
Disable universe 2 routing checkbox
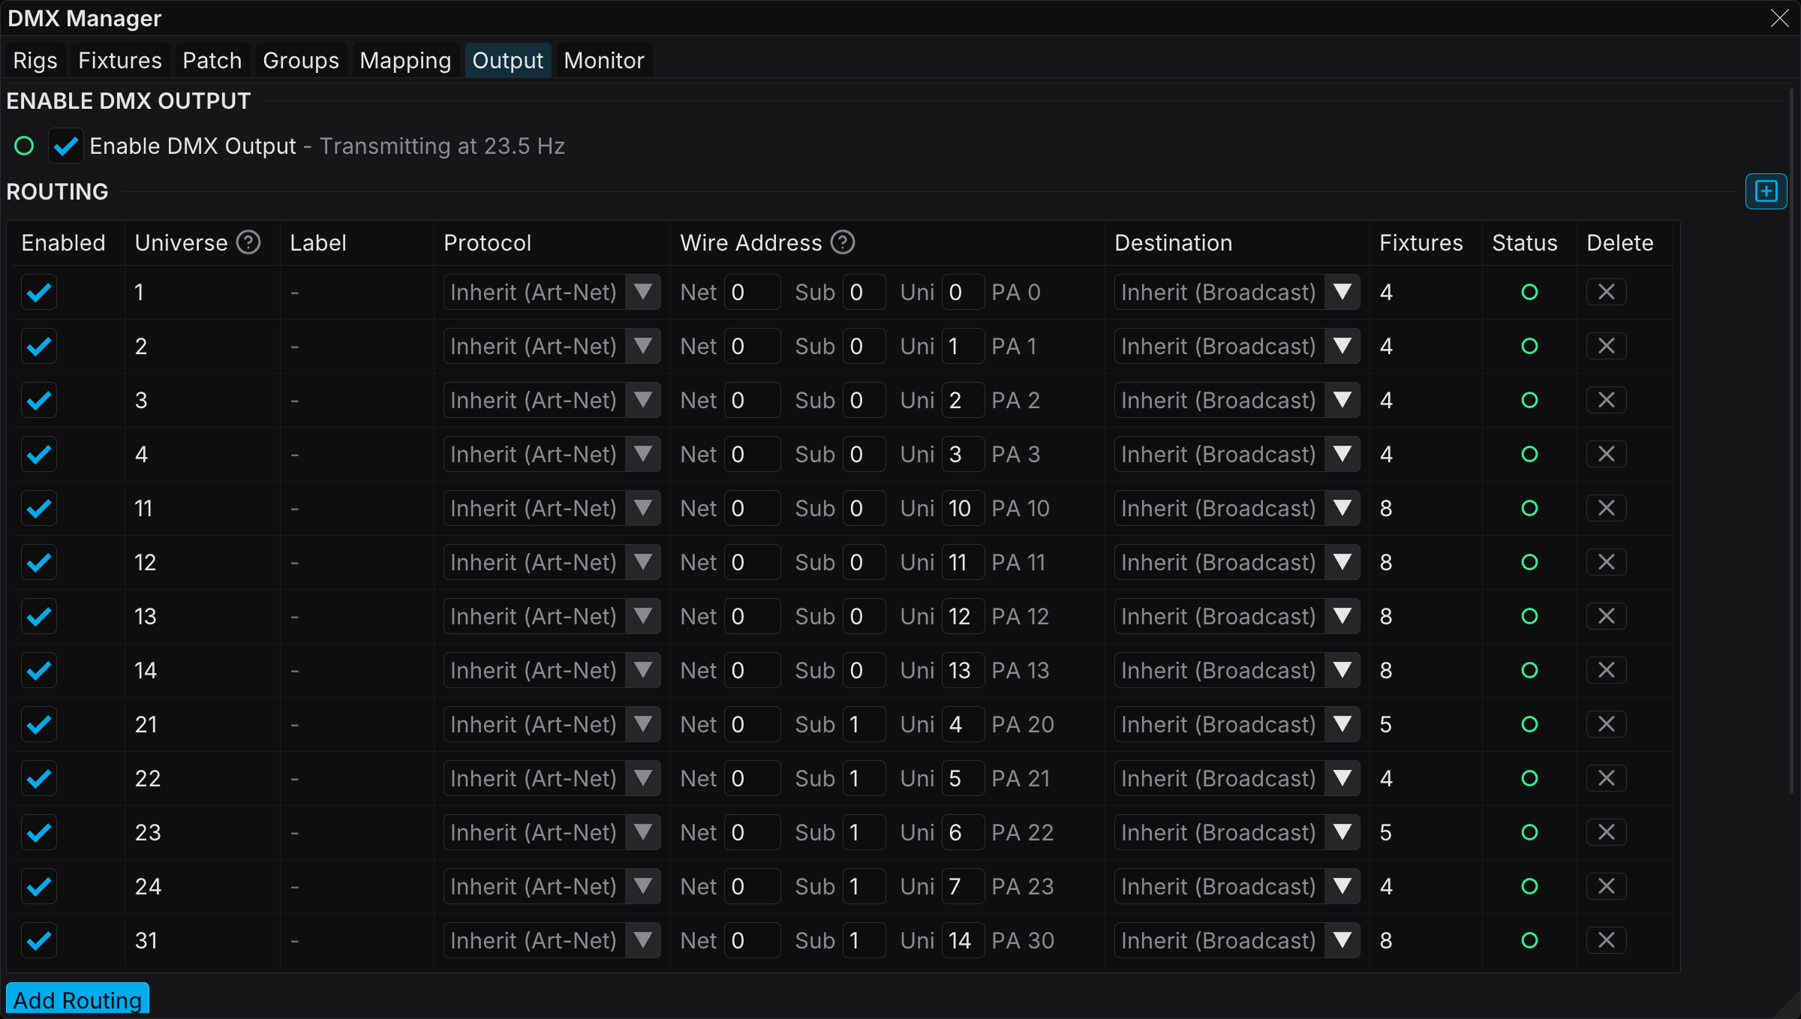(39, 346)
